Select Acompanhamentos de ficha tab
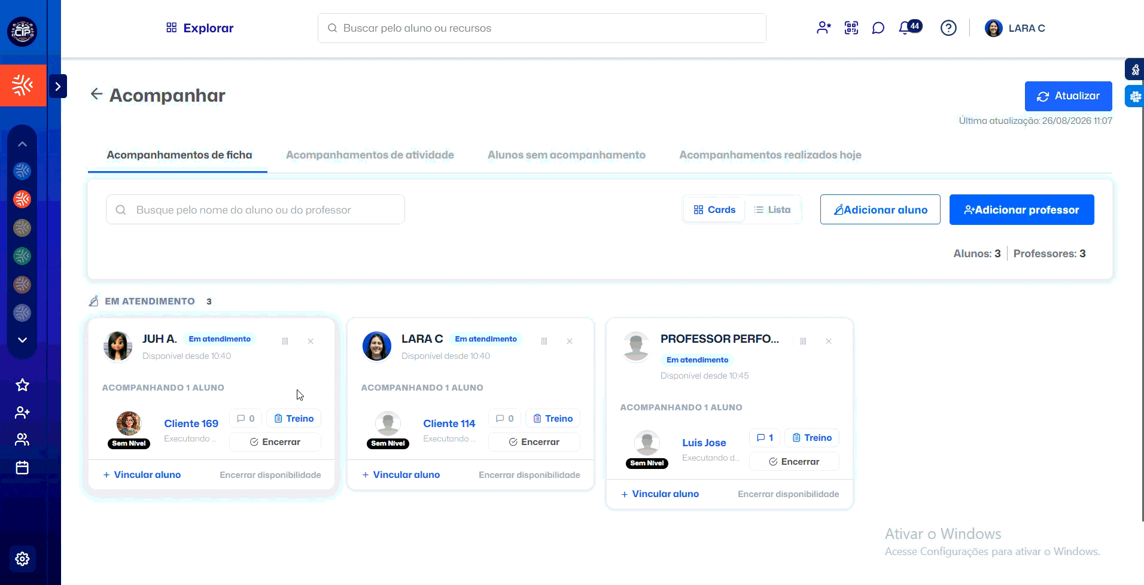This screenshot has width=1144, height=585. tap(179, 155)
